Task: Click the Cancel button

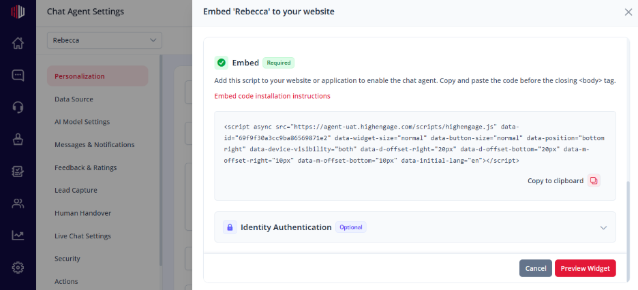Action: tap(536, 268)
